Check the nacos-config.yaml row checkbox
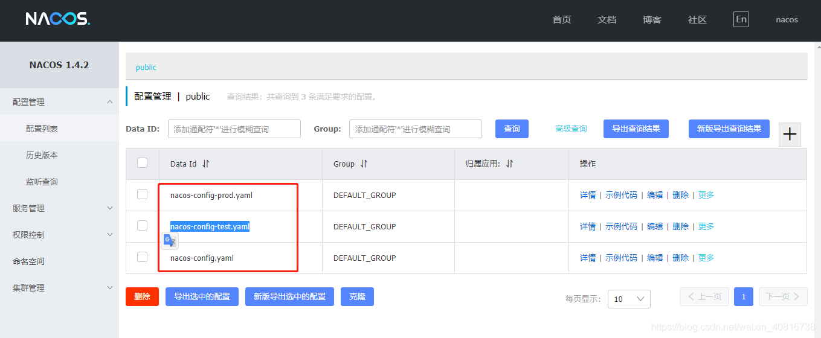Screen dimensions: 821x338 pos(143,257)
